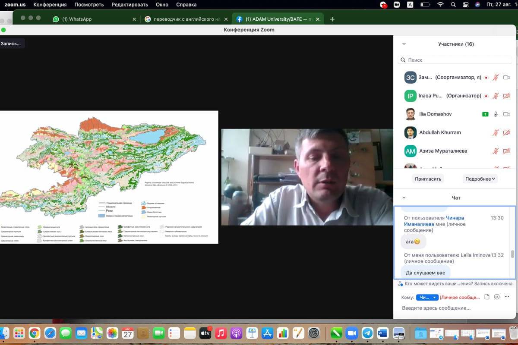This screenshot has height=345, width=518.
Task: Click the privacy icon next to 'Кто может видеть'
Action: tap(401, 284)
